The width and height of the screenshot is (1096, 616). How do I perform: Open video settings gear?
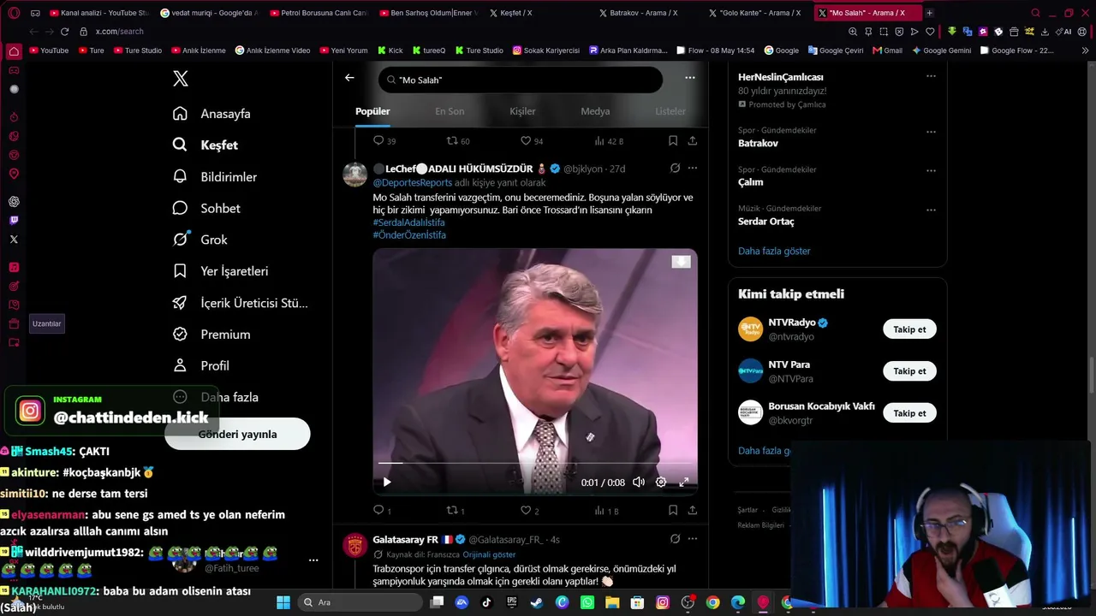661,483
